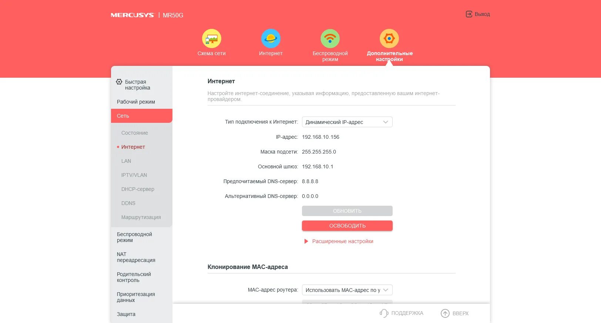Click the preferred DNS value 8.8.8.8

click(310, 181)
